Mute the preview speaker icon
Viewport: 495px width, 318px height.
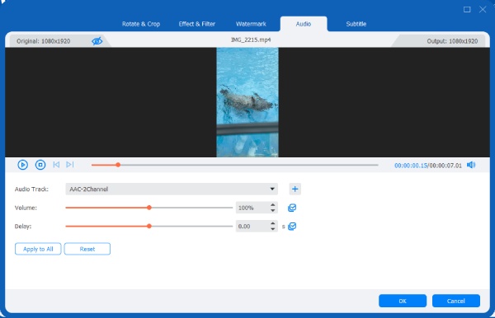471,165
